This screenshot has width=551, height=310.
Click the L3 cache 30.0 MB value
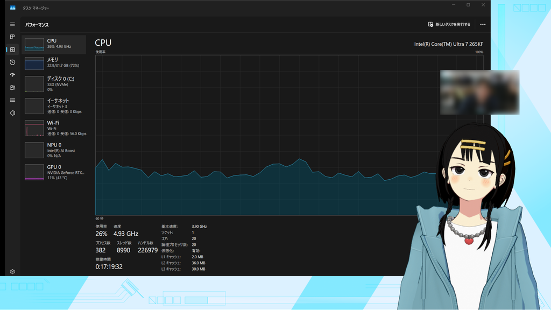pos(199,269)
